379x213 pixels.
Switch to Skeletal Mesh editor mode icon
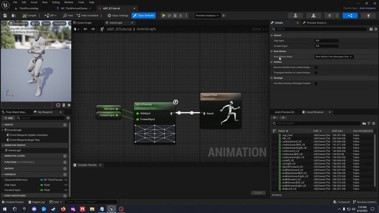click(313, 16)
